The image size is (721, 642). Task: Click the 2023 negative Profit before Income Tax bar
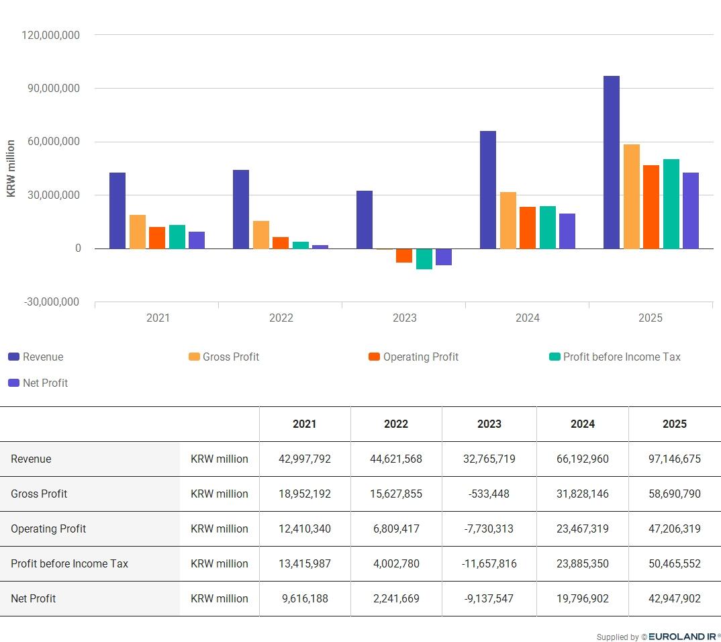(424, 259)
